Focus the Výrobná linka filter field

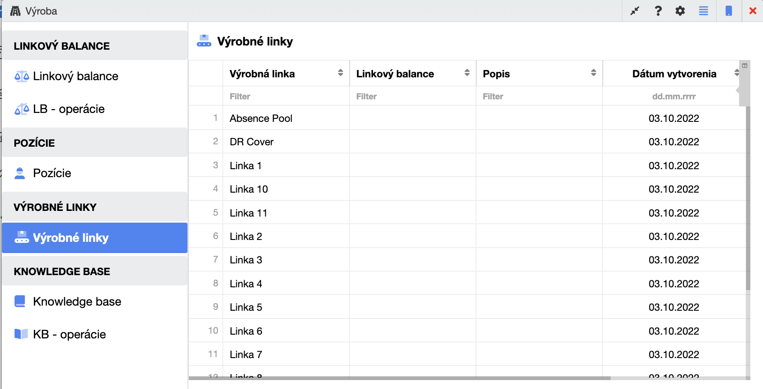coord(286,97)
